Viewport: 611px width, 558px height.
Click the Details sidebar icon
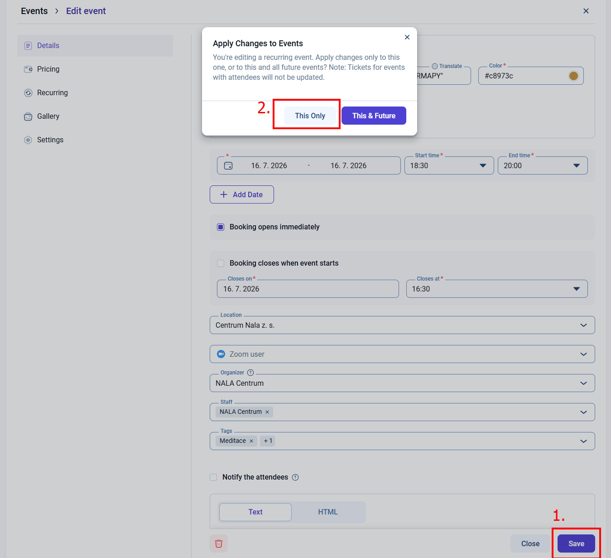click(x=28, y=46)
